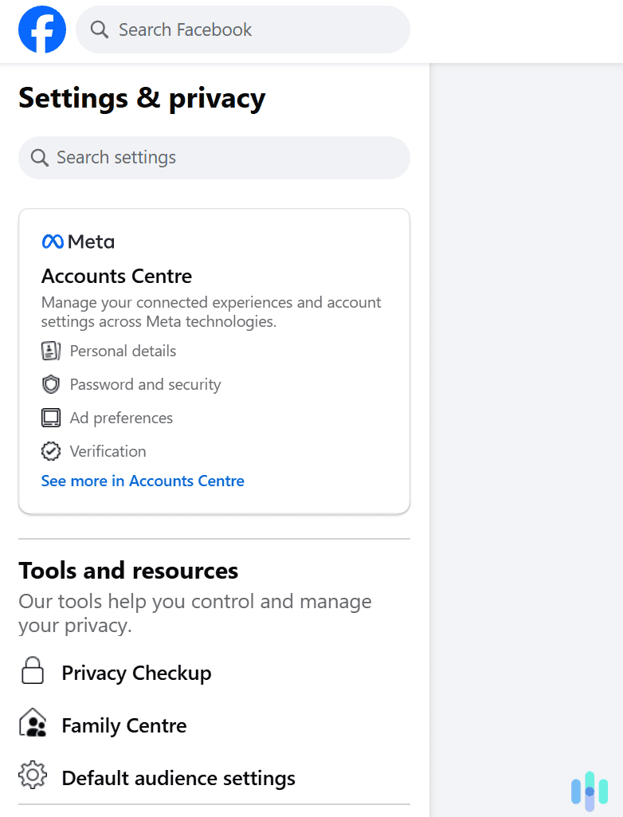The image size is (623, 817).
Task: Click the Password and security shield icon
Action: pyautogui.click(x=50, y=383)
